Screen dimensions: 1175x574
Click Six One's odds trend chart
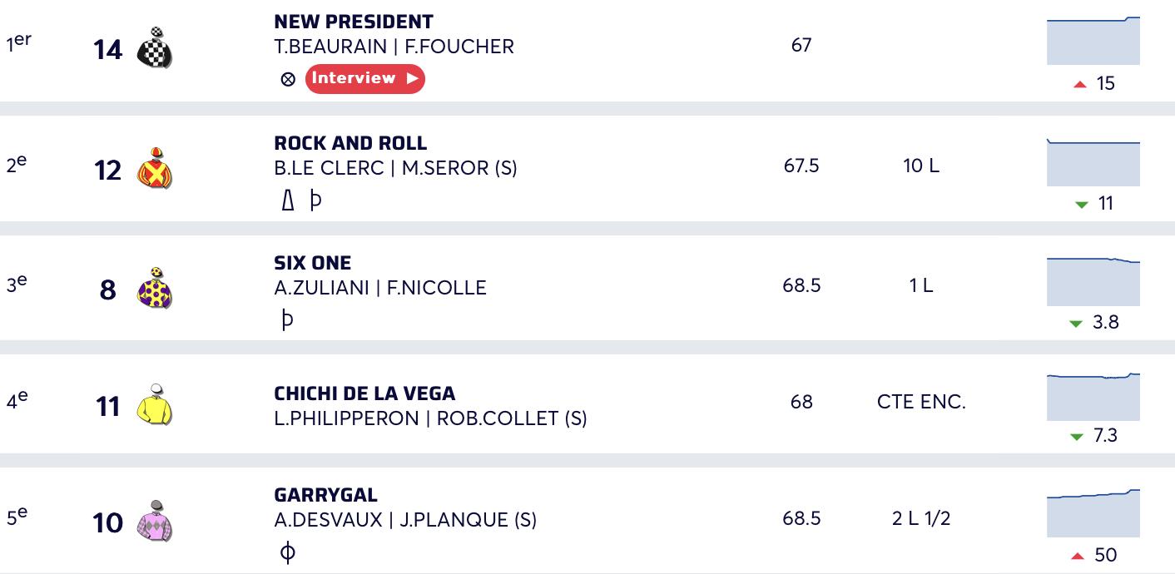(1093, 281)
